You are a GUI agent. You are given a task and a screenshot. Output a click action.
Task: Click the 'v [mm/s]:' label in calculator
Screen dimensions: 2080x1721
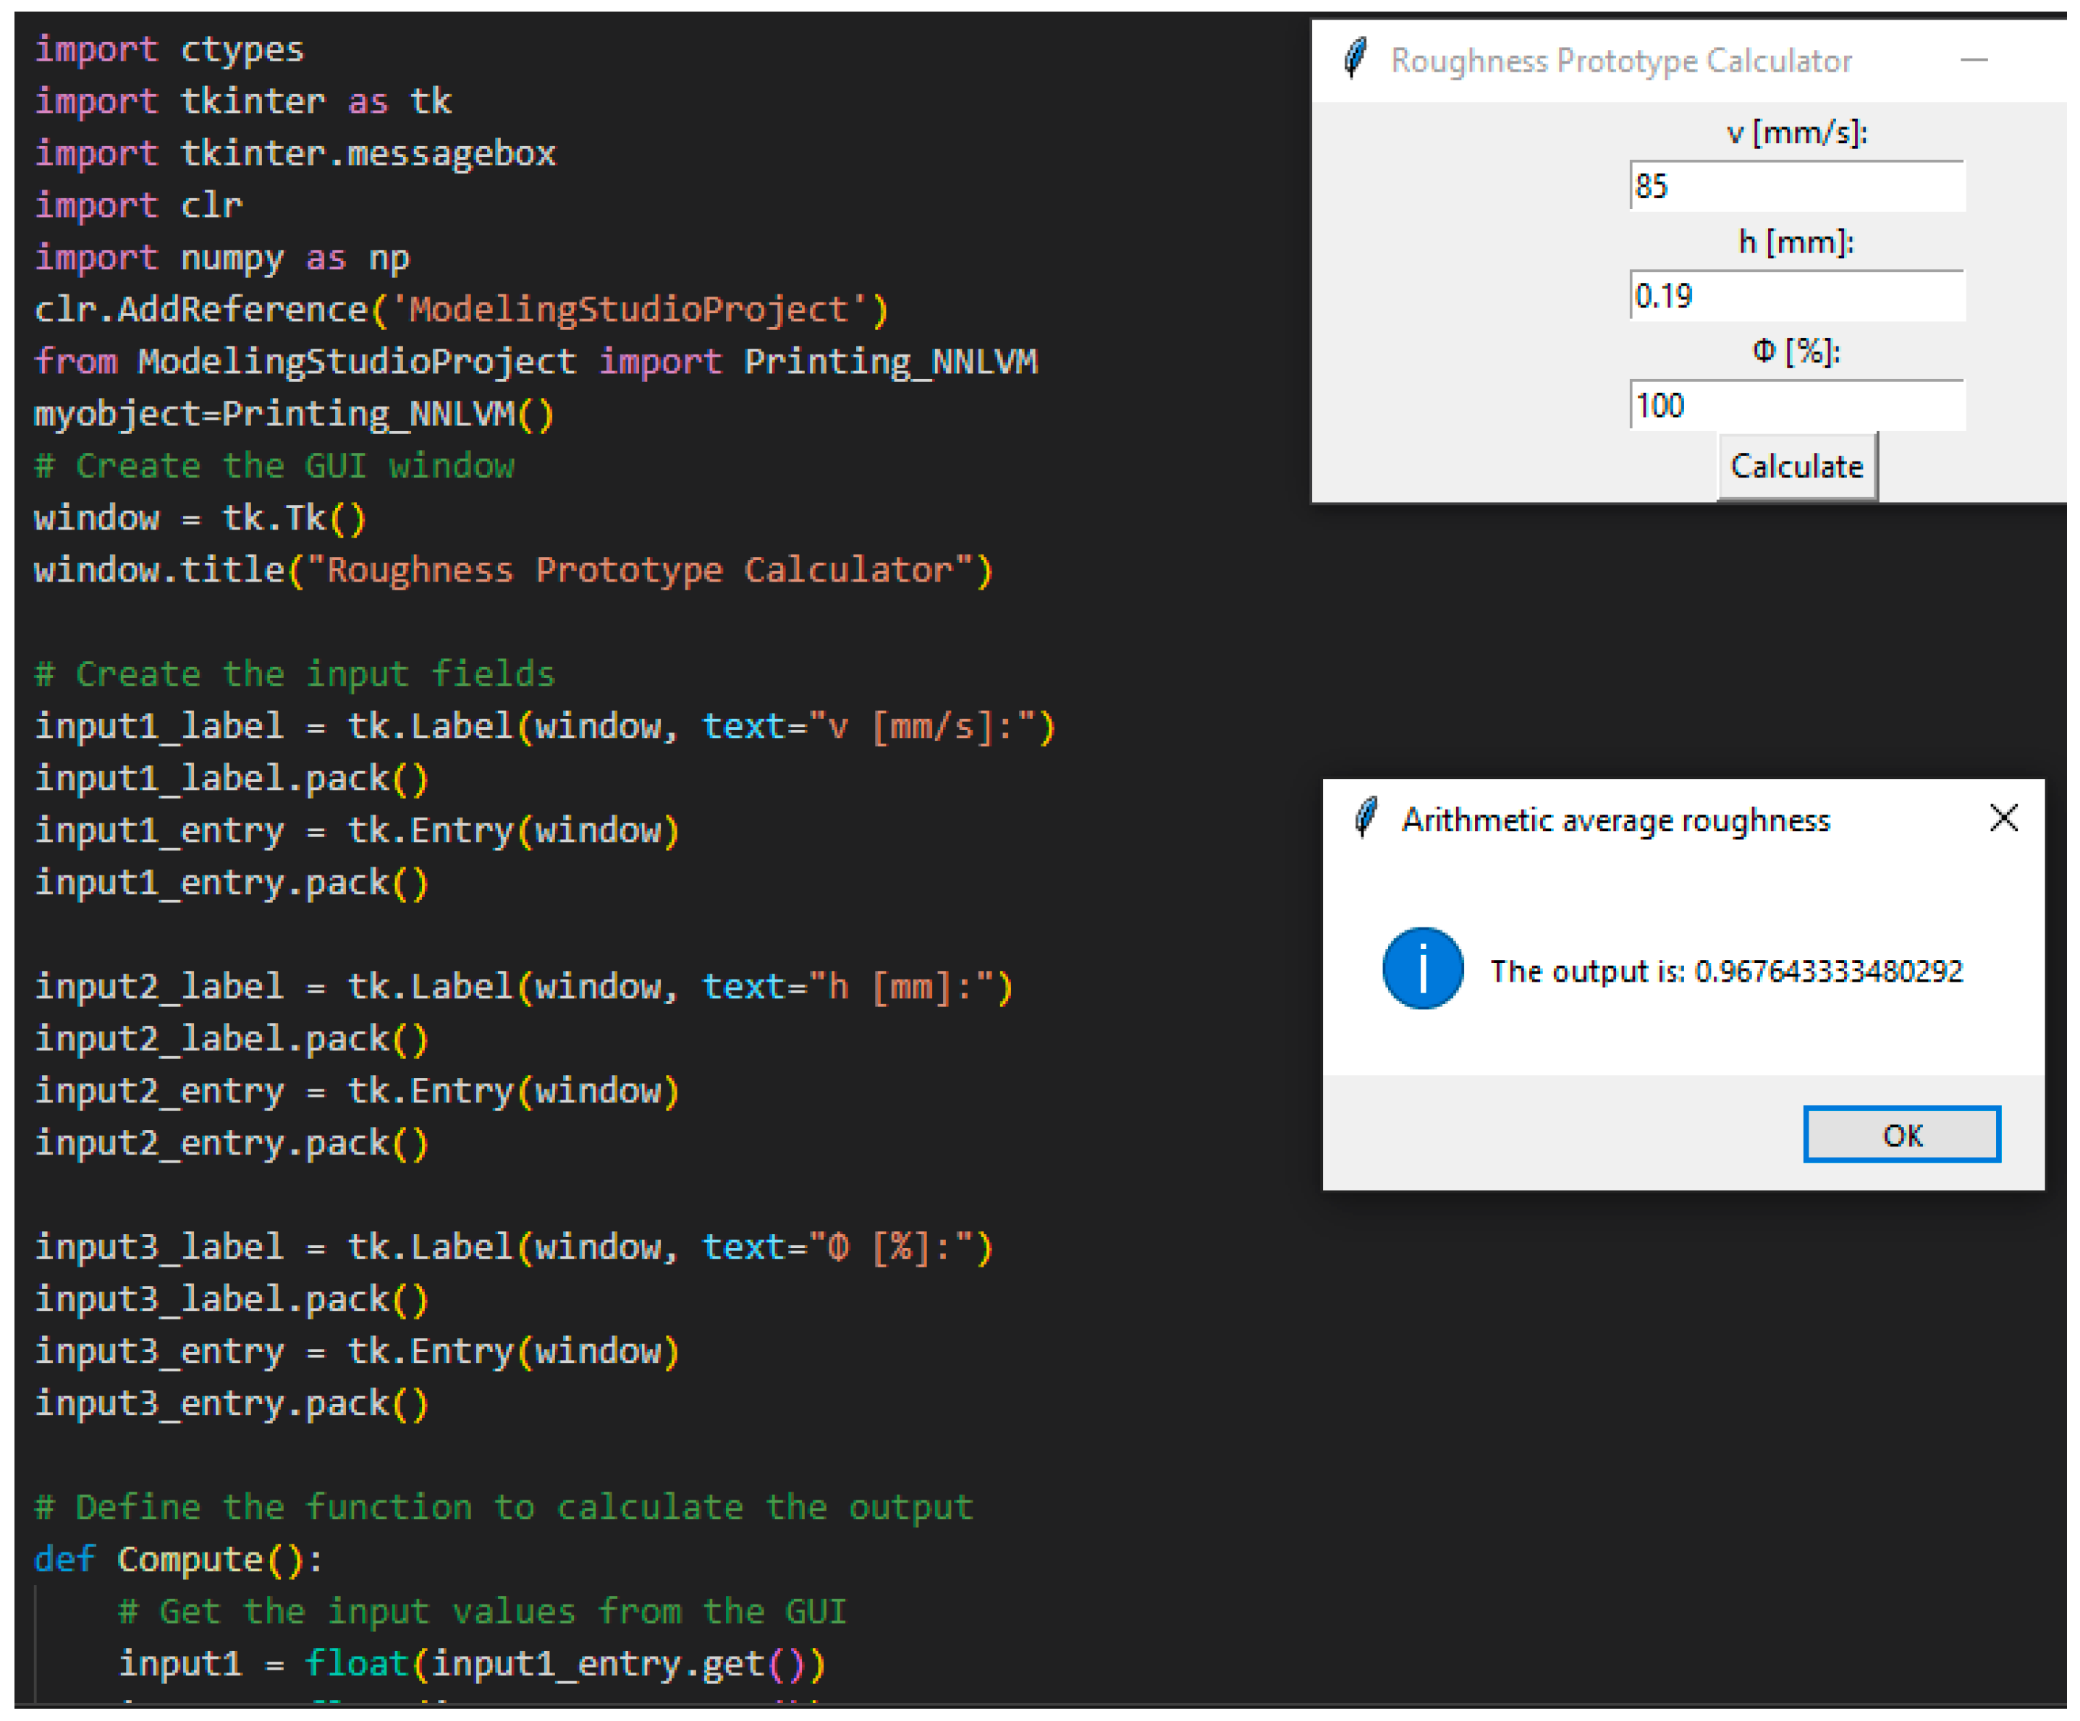1796,132
